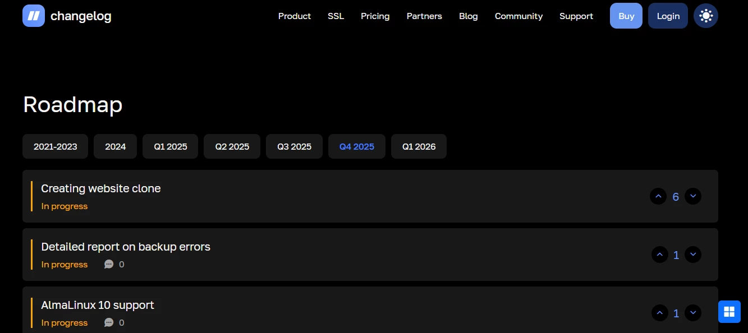Viewport: 748px width, 333px height.
Task: Click the blue grid widget in bottom corner
Action: 729,311
